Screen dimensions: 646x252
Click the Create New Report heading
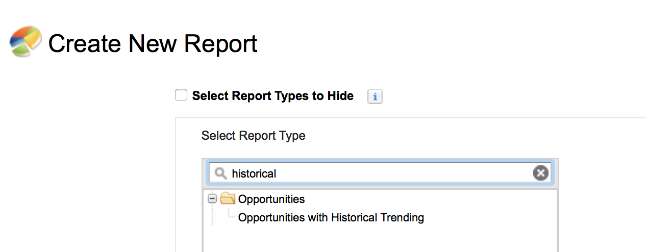coord(153,43)
